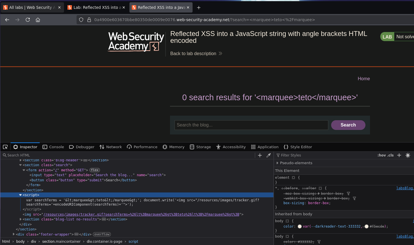The height and width of the screenshot is (245, 414).
Task: Collapse the section class="search" node
Action: pos(21,165)
